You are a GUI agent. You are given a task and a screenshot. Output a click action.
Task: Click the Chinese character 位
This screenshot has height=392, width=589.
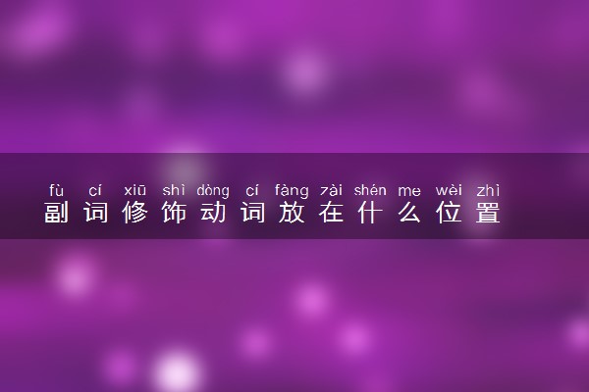[449, 213]
